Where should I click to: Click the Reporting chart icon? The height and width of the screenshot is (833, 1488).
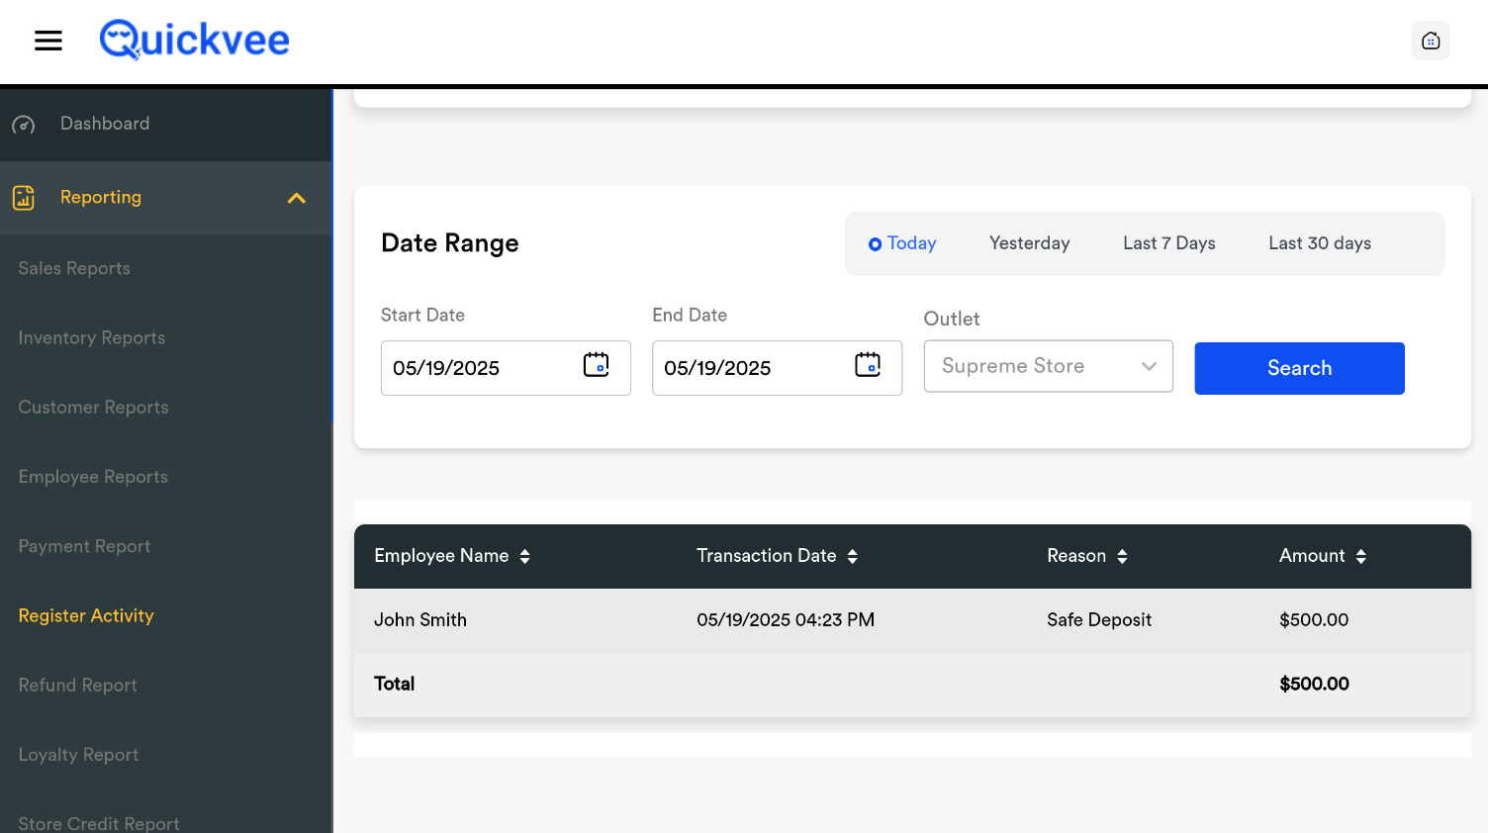(24, 198)
